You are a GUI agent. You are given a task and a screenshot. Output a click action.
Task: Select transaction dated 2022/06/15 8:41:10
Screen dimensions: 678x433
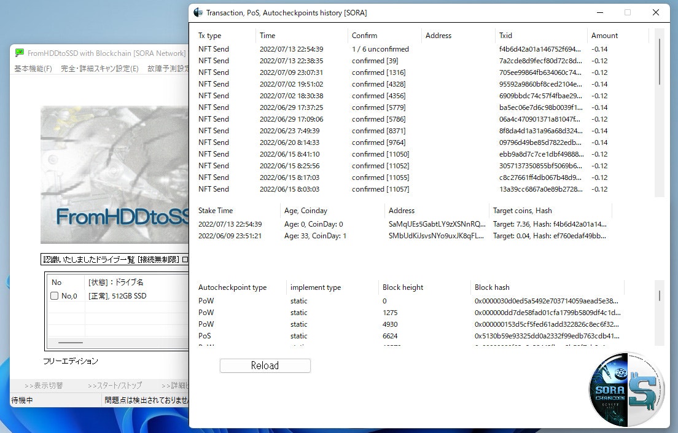(x=421, y=154)
